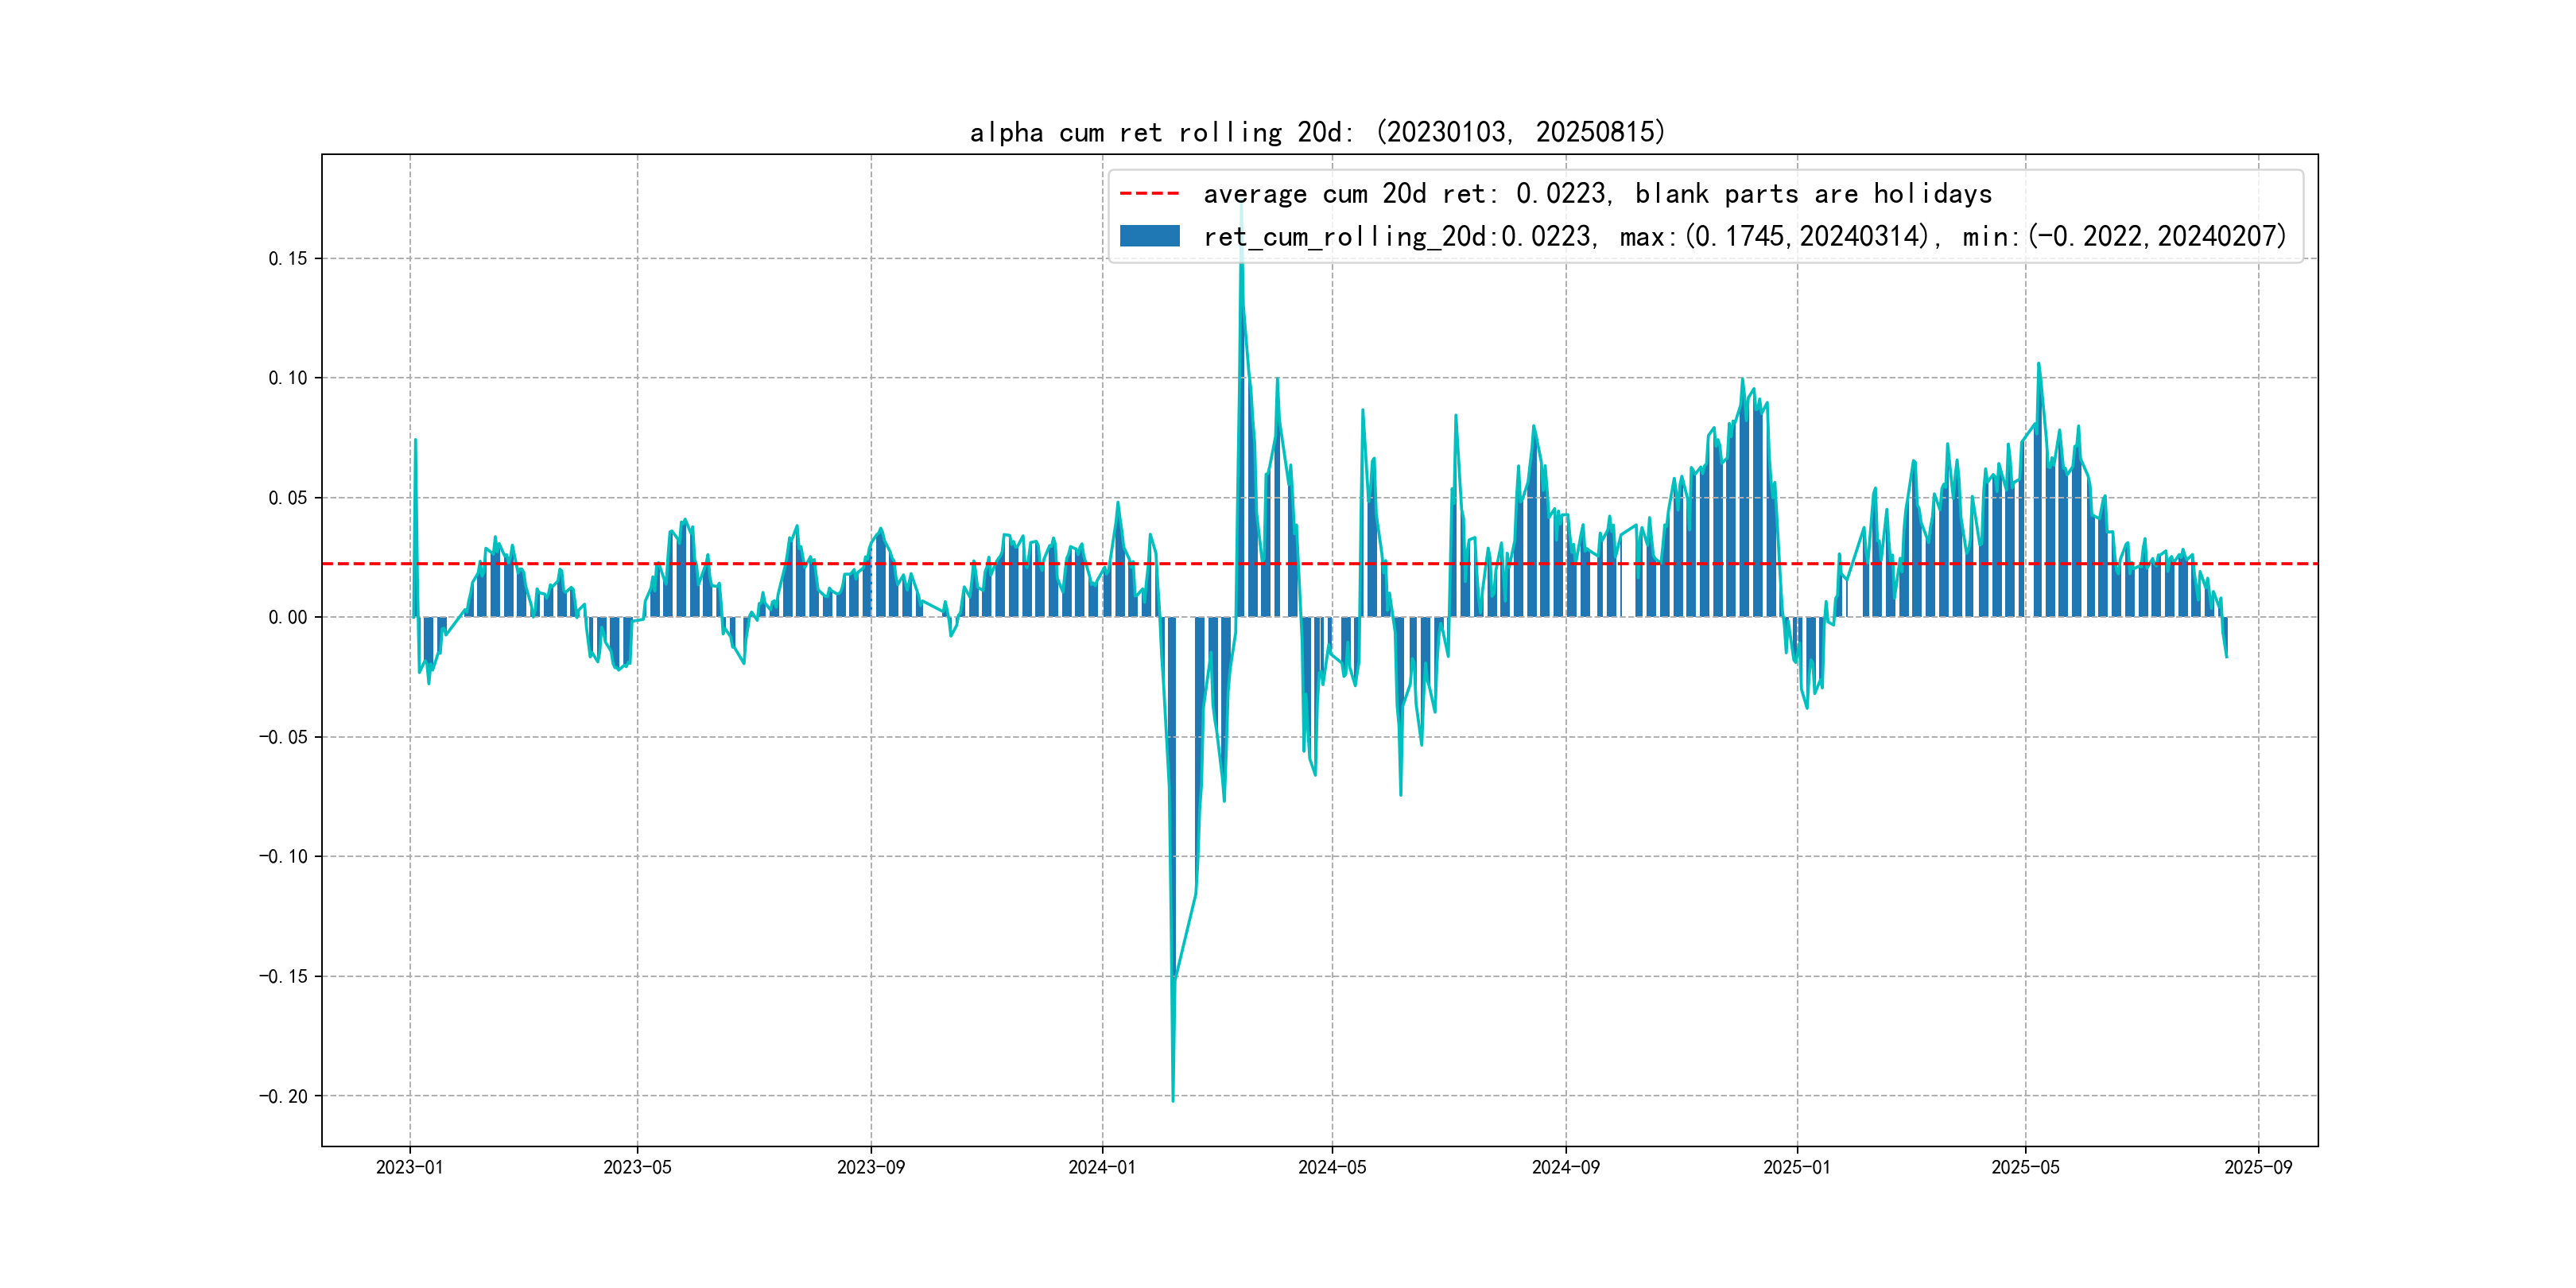Click the 2025-01 x-axis label
Image resolution: width=2576 pixels, height=1288 pixels.
click(1796, 1167)
